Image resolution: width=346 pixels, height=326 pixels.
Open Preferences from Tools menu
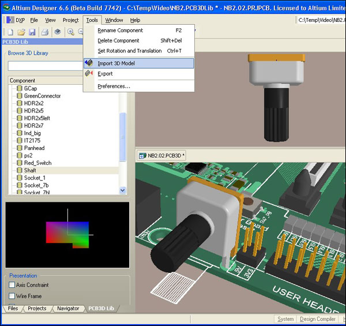(139, 86)
